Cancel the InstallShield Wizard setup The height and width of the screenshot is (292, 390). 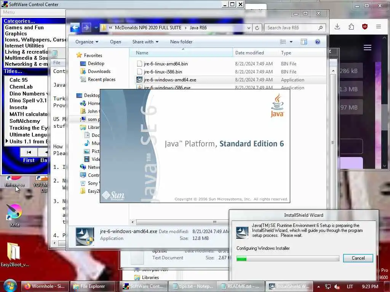tap(358, 258)
